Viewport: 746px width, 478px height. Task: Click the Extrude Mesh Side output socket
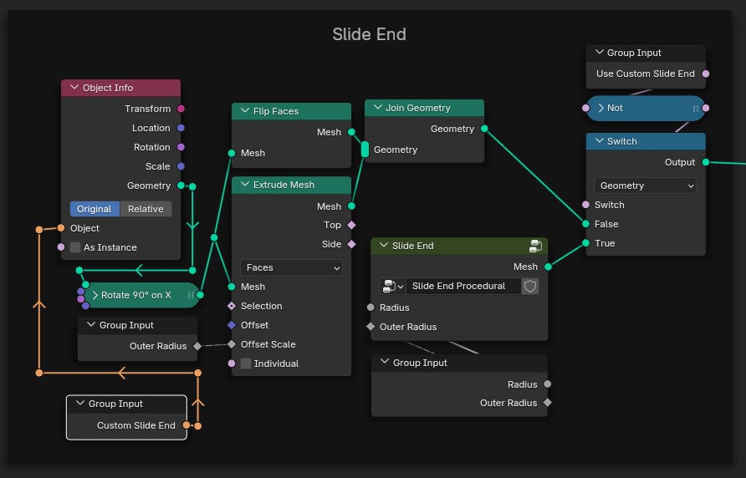coord(351,244)
